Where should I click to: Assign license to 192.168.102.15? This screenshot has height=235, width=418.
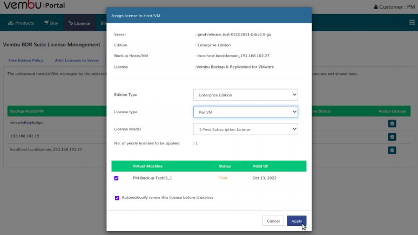coord(392,137)
